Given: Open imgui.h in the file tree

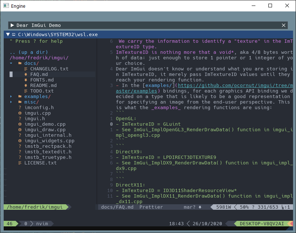Looking at the screenshot, I should 35,119.
